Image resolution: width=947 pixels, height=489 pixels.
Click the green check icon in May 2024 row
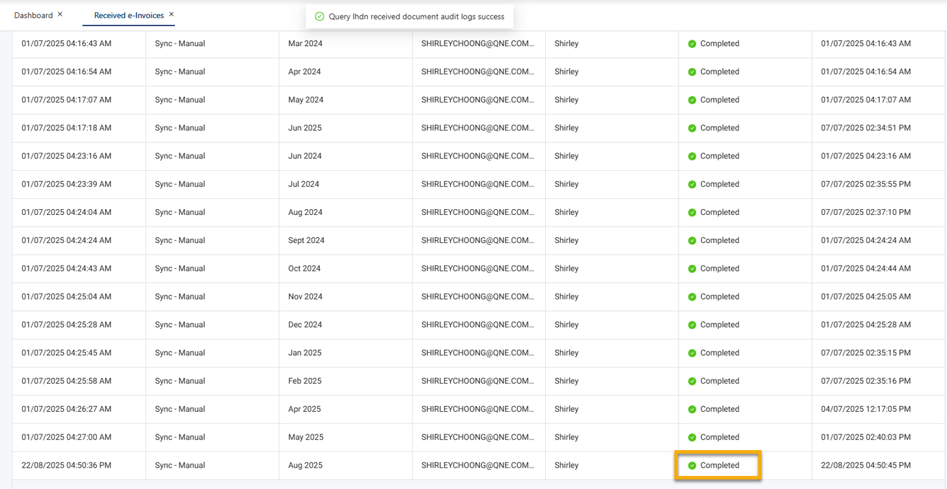pos(692,100)
